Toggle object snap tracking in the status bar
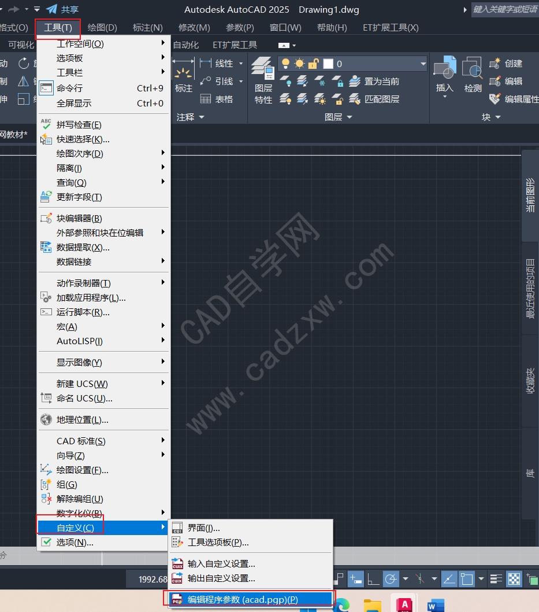Screen dimensions: 539x612 click(449, 579)
